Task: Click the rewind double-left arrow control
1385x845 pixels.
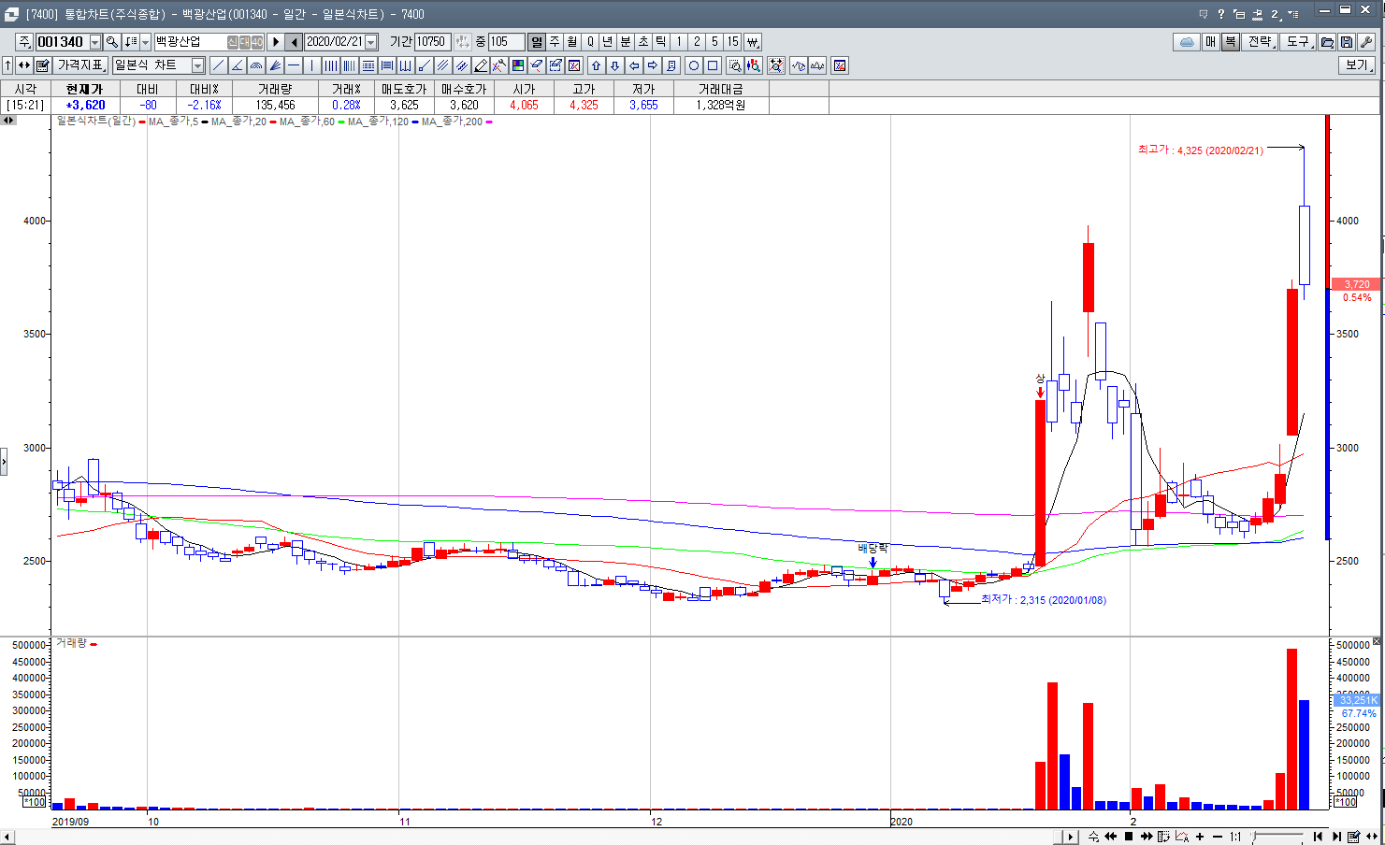Action: pyautogui.click(x=1110, y=837)
